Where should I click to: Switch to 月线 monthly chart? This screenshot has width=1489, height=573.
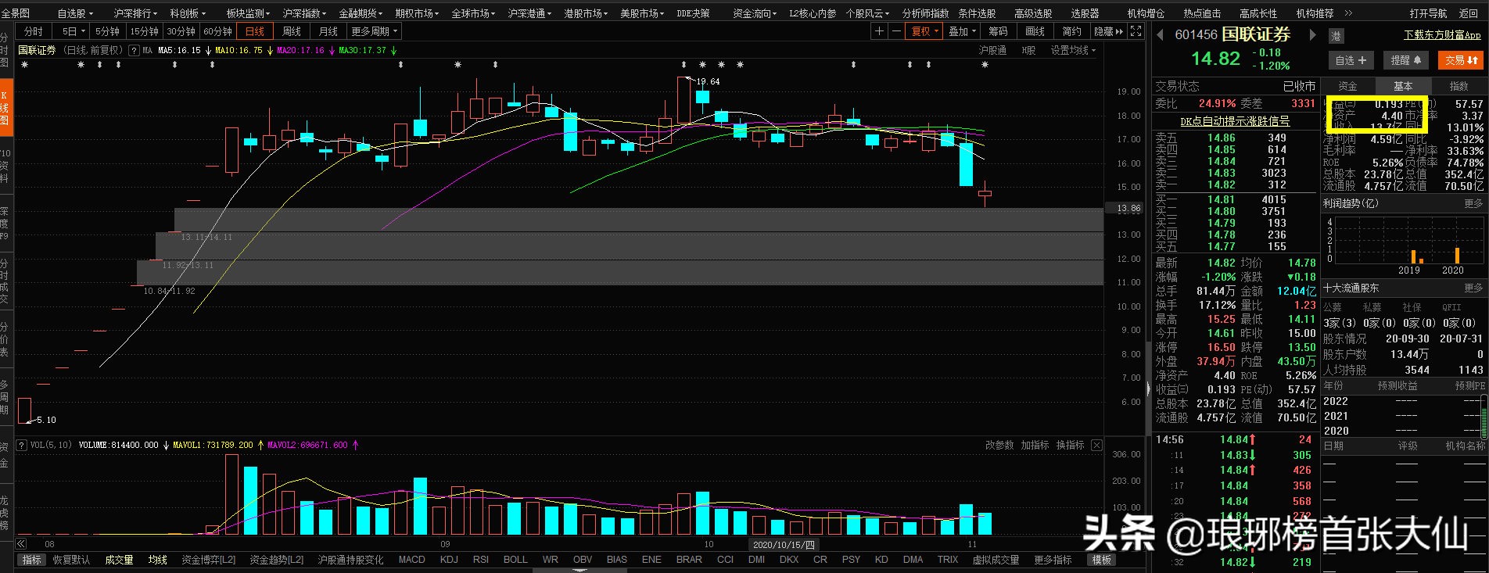point(328,31)
